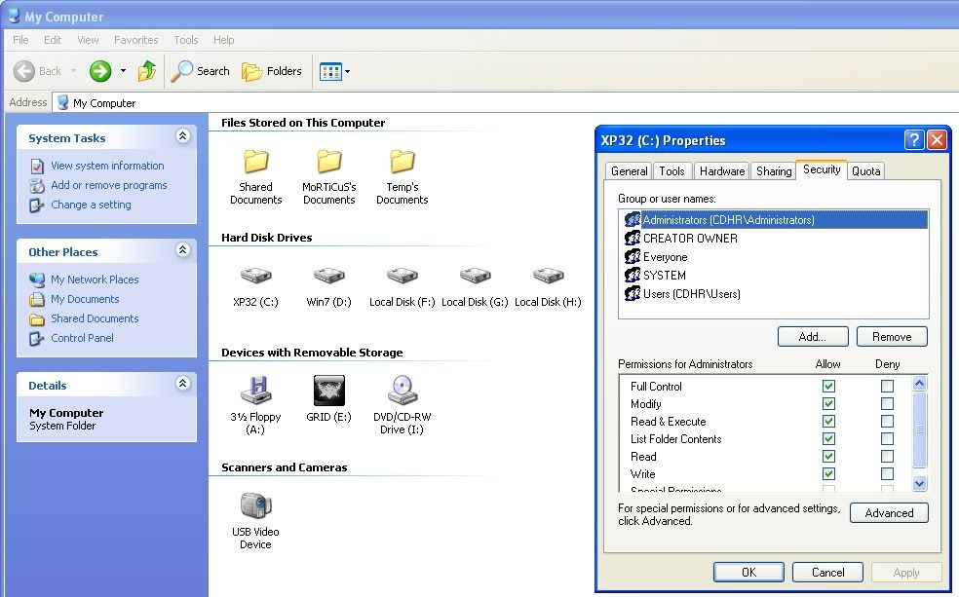This screenshot has width=959, height=597.
Task: Click View system information task
Action: coord(107,166)
